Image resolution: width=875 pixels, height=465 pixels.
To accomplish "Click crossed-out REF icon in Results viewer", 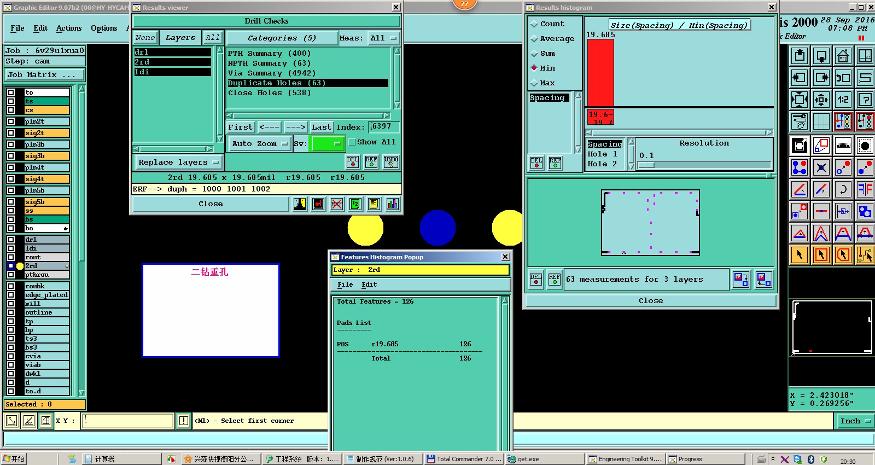I will point(337,204).
